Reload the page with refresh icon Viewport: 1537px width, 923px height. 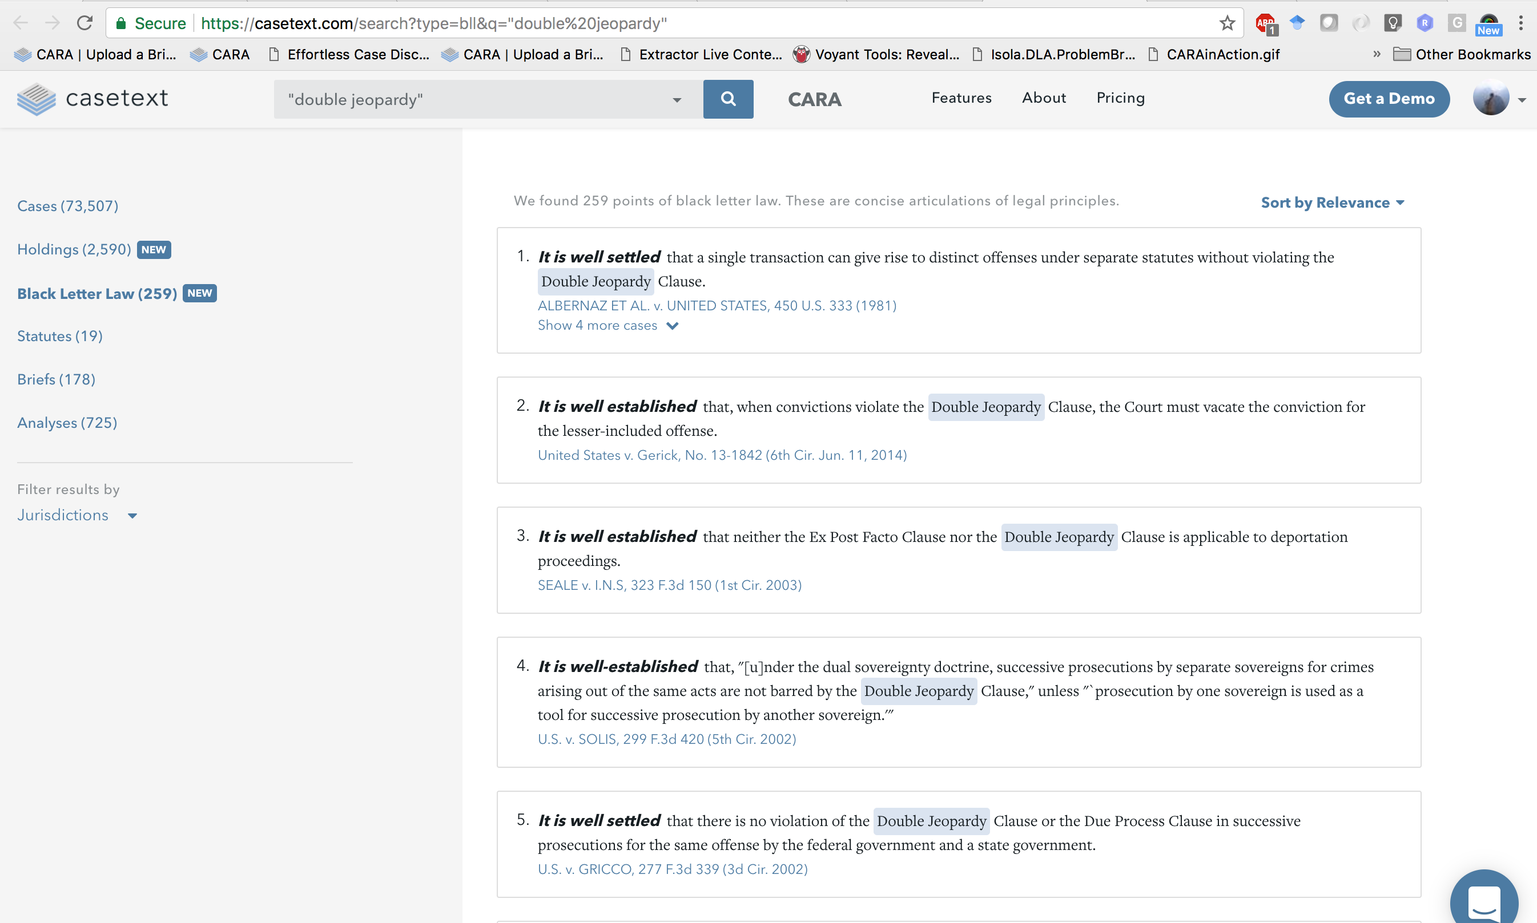tap(85, 23)
